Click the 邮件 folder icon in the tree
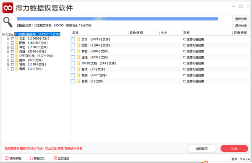The height and width of the screenshot is (163, 252). point(16,60)
